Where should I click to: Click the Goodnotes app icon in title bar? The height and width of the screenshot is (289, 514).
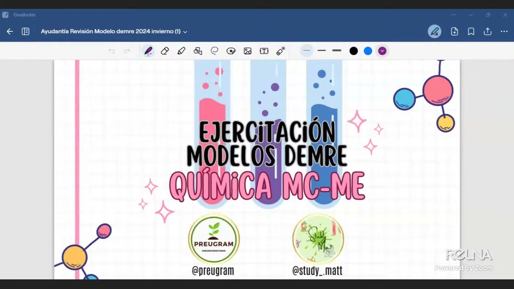coord(5,15)
